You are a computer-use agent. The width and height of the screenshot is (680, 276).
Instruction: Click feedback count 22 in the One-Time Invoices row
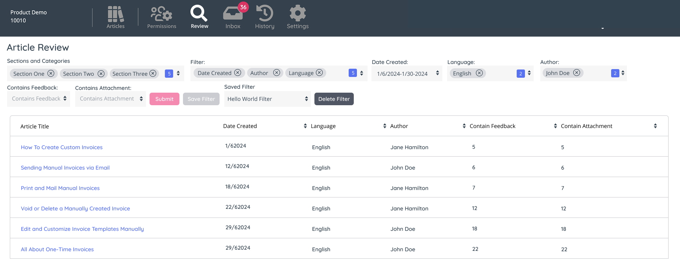tap(475, 249)
